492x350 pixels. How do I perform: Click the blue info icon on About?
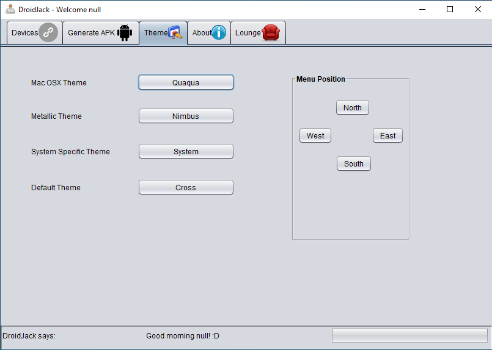(x=219, y=32)
